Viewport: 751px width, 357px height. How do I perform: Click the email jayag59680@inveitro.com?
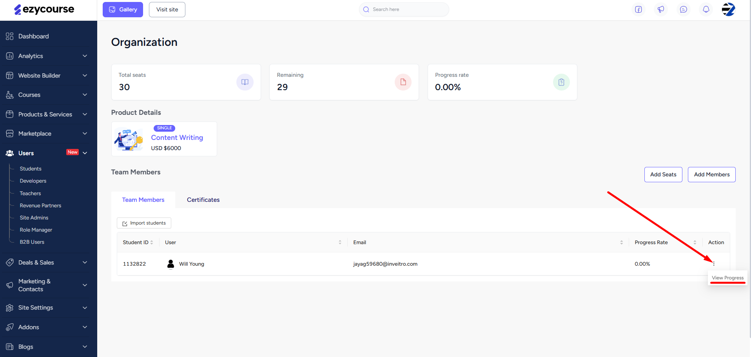385,264
